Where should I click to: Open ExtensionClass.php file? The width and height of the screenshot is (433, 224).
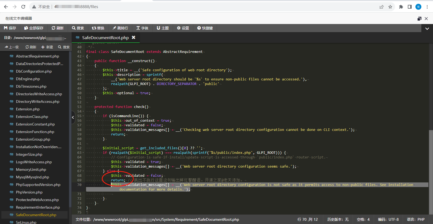click(32, 117)
